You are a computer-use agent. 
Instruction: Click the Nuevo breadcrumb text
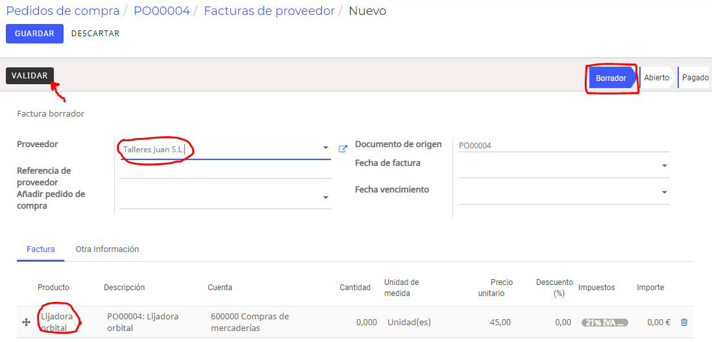[367, 11]
